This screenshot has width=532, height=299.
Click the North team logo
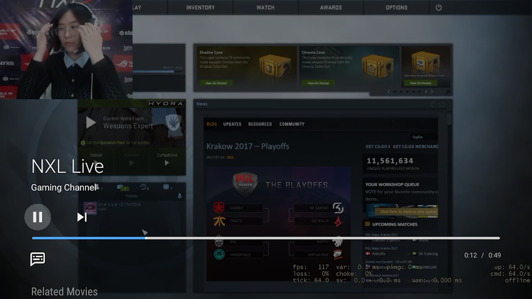337,241
